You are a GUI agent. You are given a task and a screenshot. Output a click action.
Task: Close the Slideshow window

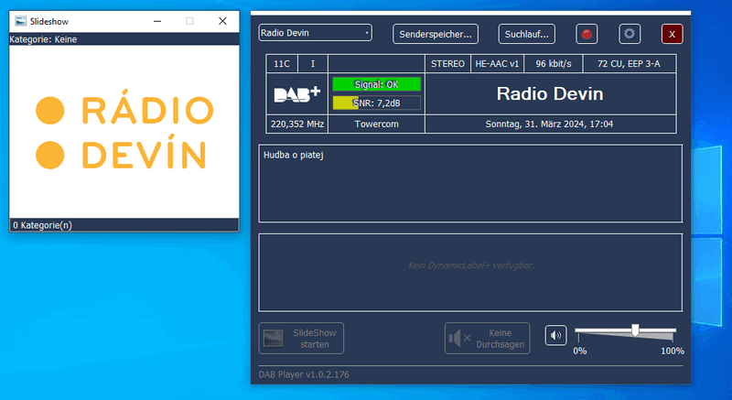point(222,21)
